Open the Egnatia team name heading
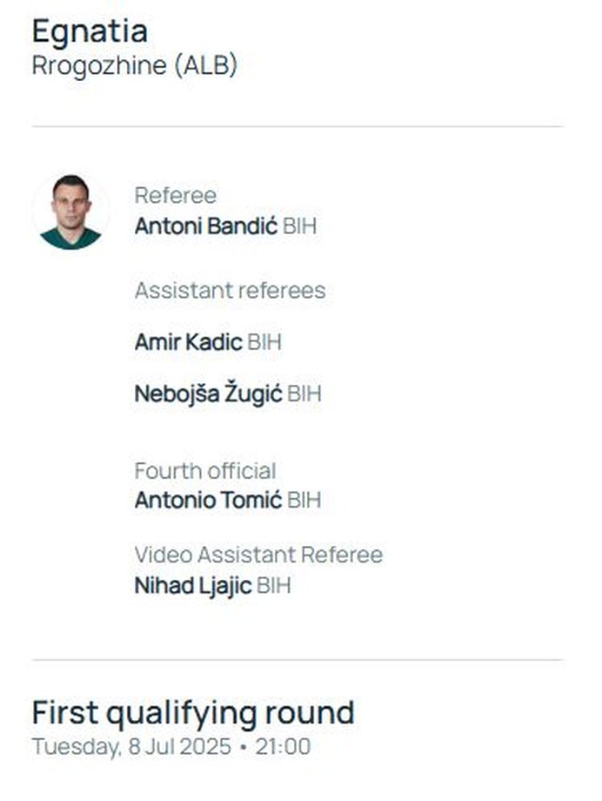 tap(90, 31)
